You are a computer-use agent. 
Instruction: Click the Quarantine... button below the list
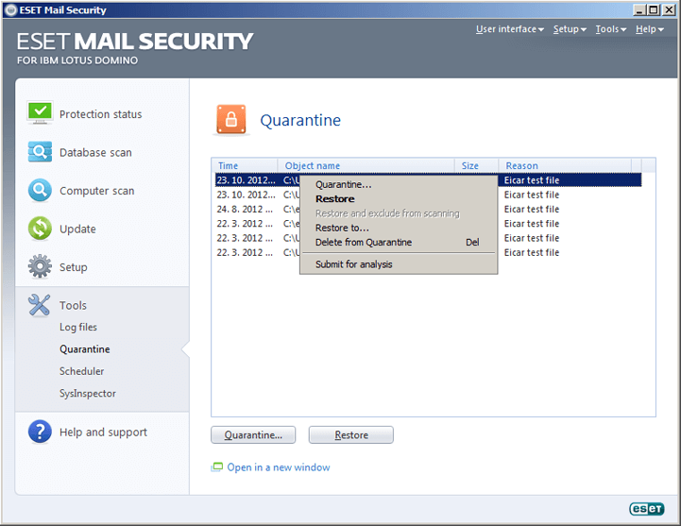point(253,434)
